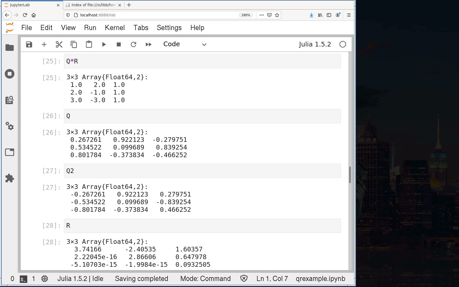Open the Firefox page actions ellipsis menu
459x287 pixels.
point(261,15)
